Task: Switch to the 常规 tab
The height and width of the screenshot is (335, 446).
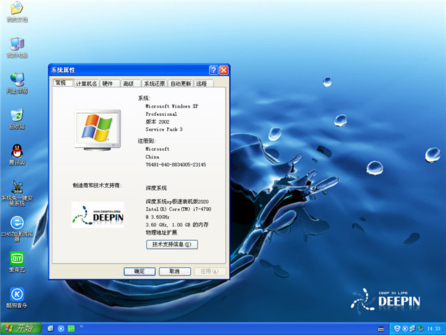Action: coord(63,83)
